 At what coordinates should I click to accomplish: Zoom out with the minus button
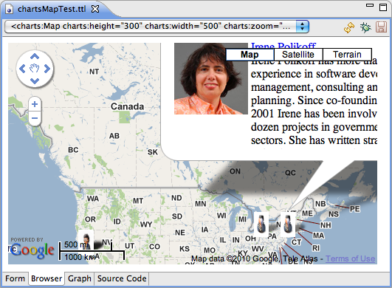[x=35, y=117]
